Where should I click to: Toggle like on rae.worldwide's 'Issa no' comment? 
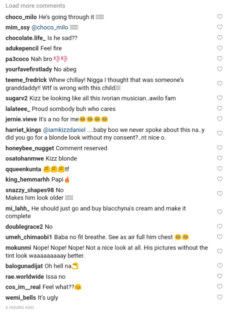(219, 276)
